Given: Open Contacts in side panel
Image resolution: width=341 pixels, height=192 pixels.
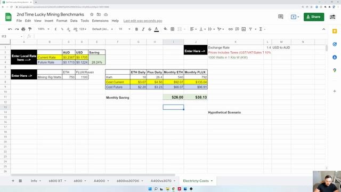Looking at the screenshot, I should 335,57.
